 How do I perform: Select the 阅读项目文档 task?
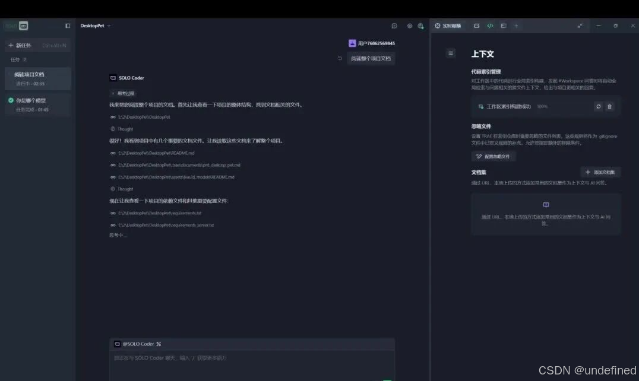pos(38,78)
